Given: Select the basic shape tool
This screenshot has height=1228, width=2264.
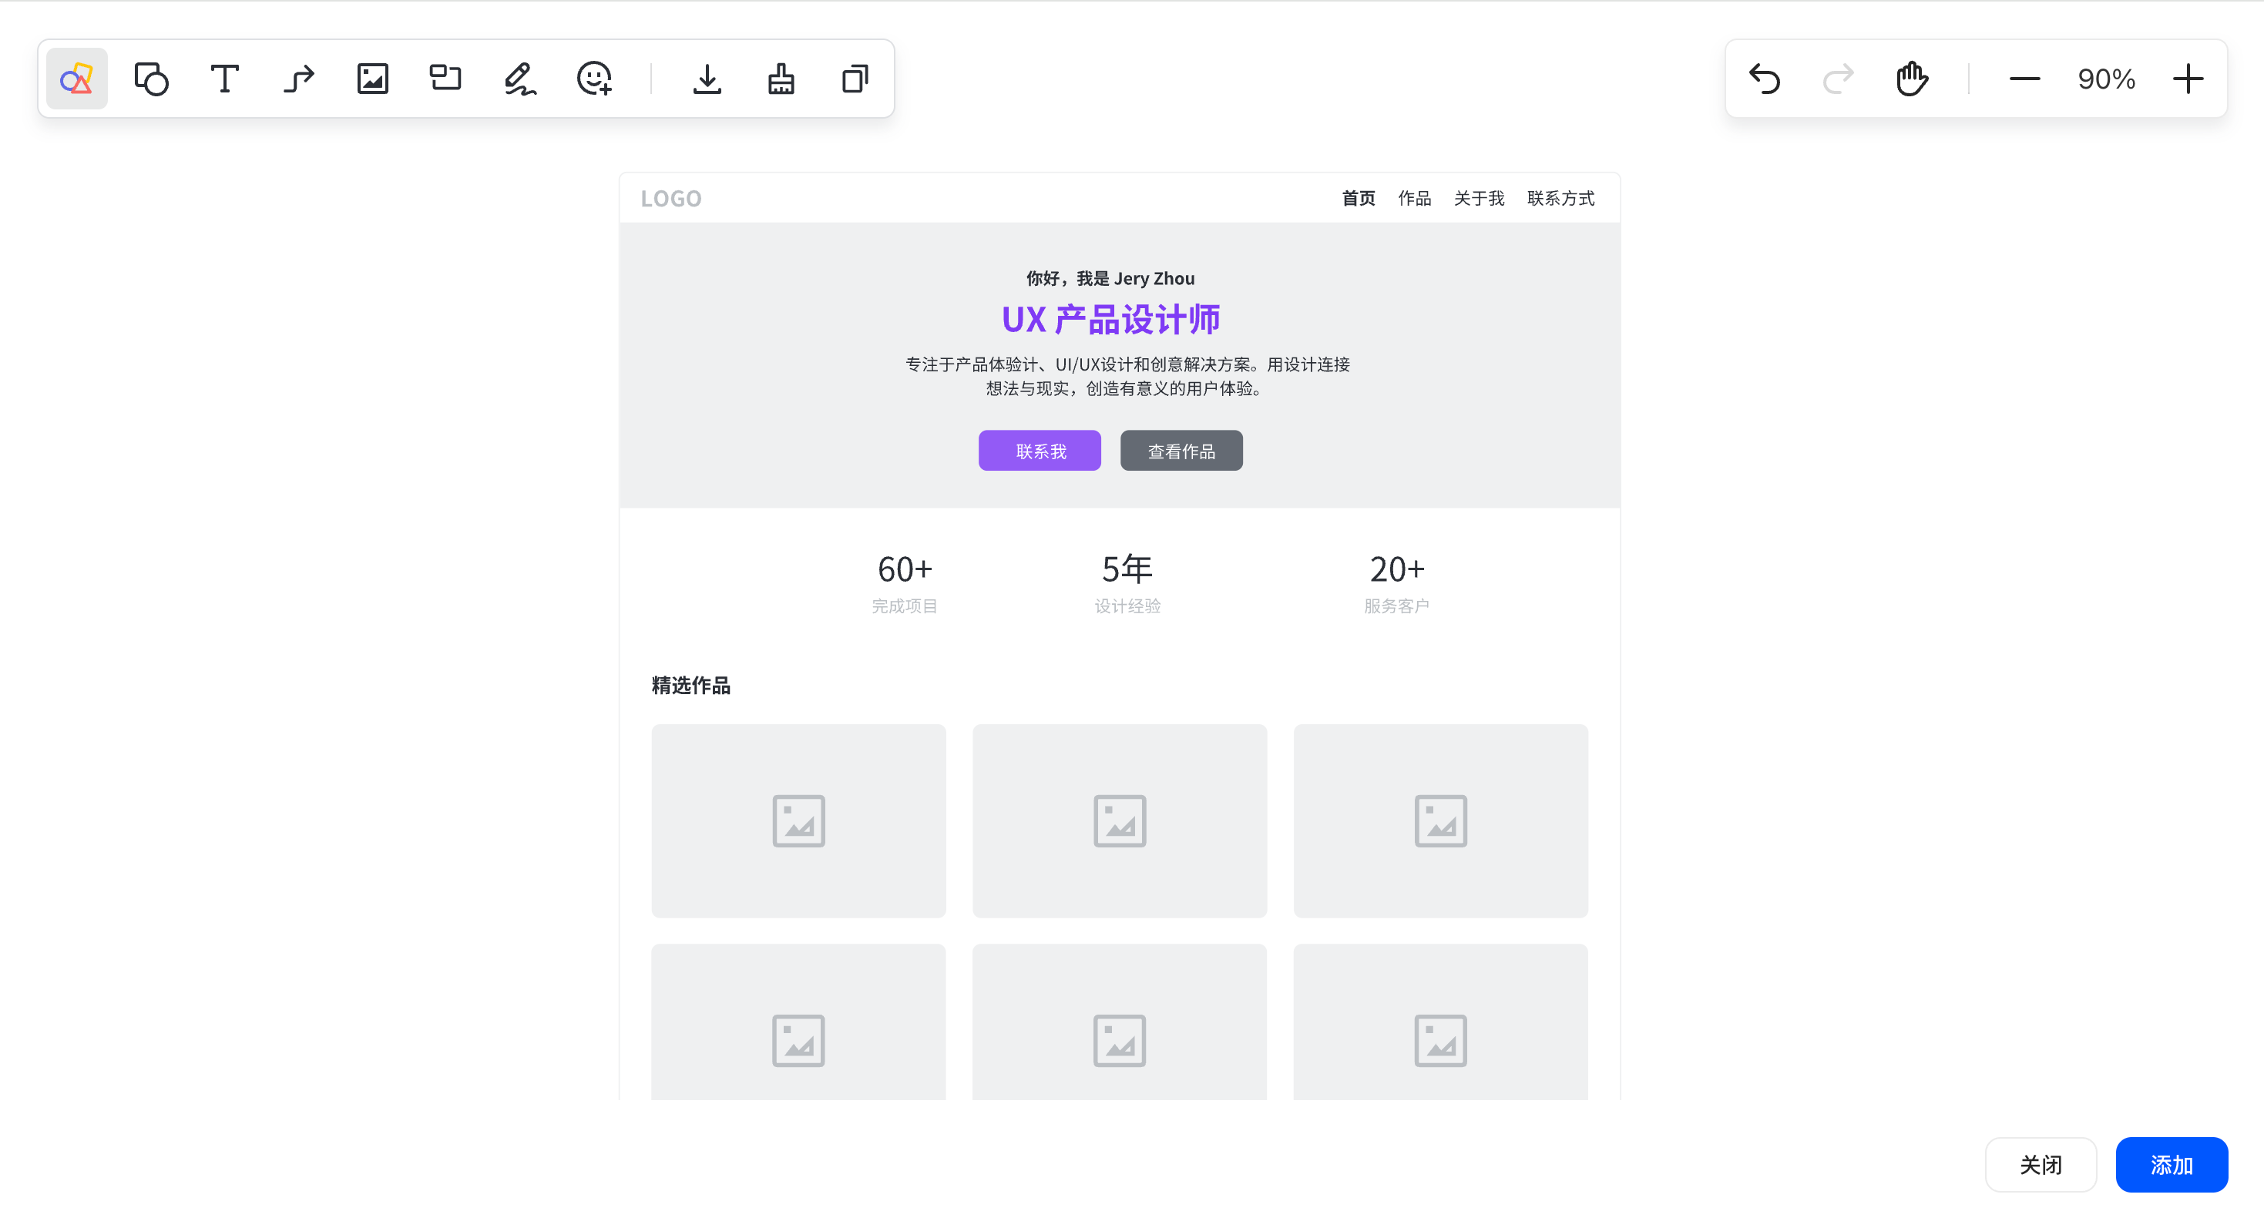Looking at the screenshot, I should pyautogui.click(x=151, y=79).
